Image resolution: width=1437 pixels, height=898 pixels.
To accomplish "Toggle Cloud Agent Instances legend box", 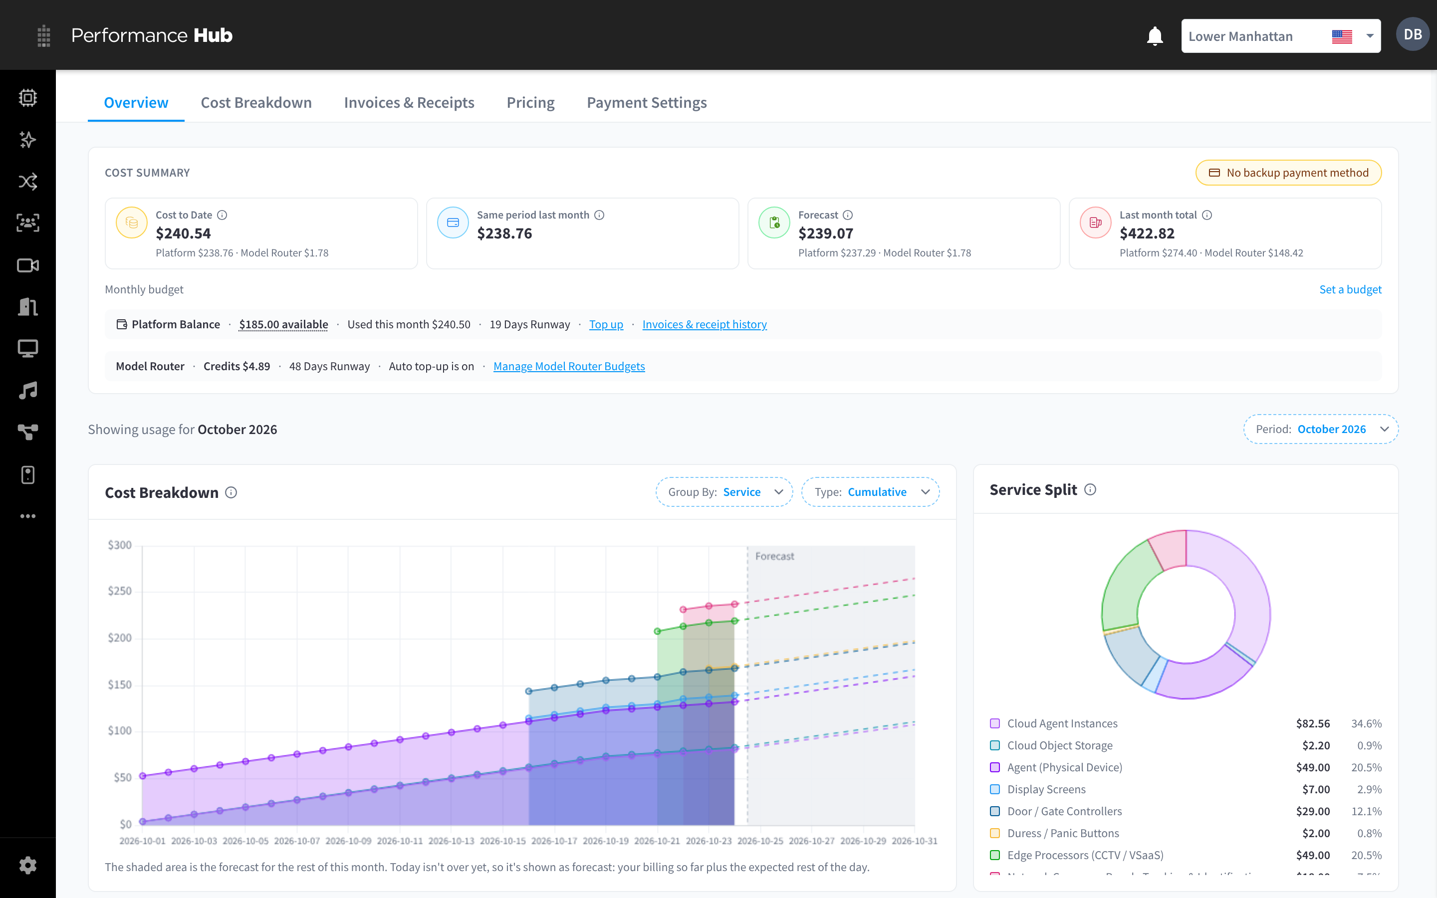I will click(x=995, y=723).
